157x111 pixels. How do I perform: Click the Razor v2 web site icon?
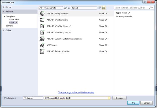pos(42,26)
